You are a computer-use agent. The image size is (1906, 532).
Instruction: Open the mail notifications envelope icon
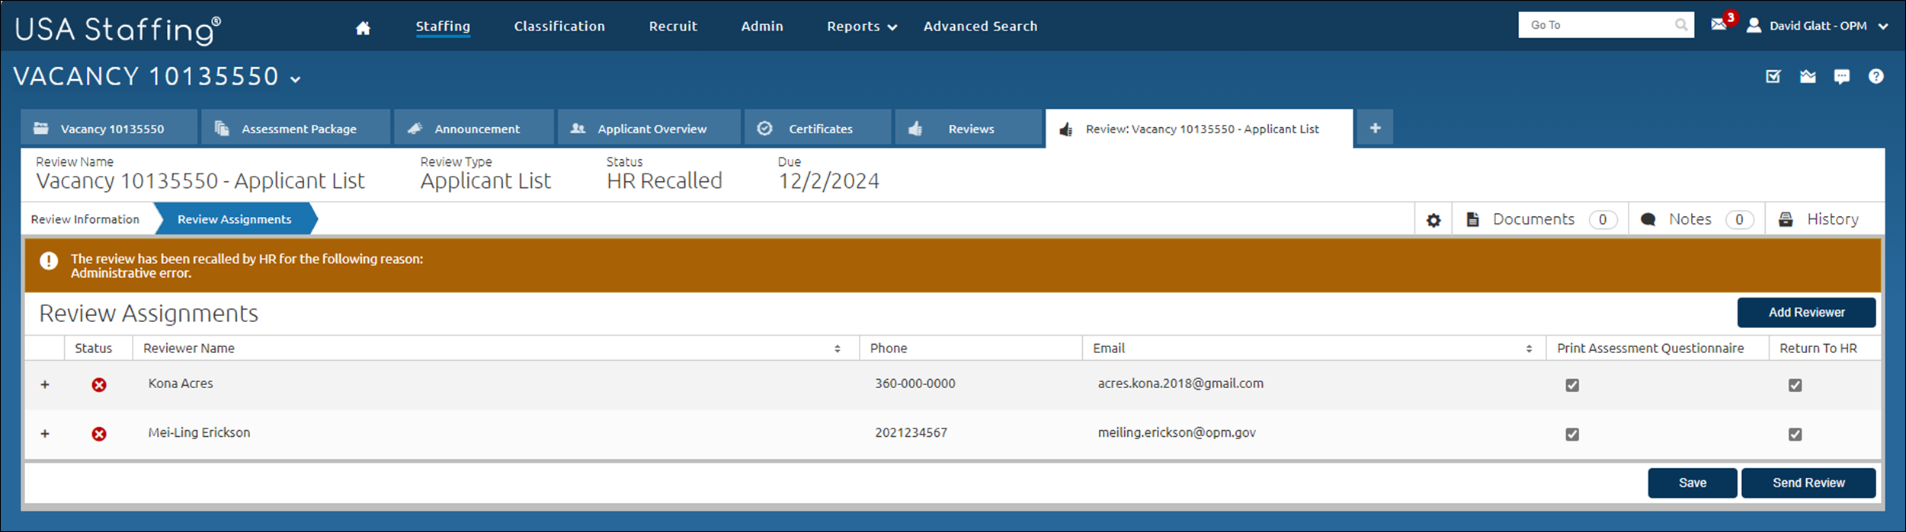1719,24
